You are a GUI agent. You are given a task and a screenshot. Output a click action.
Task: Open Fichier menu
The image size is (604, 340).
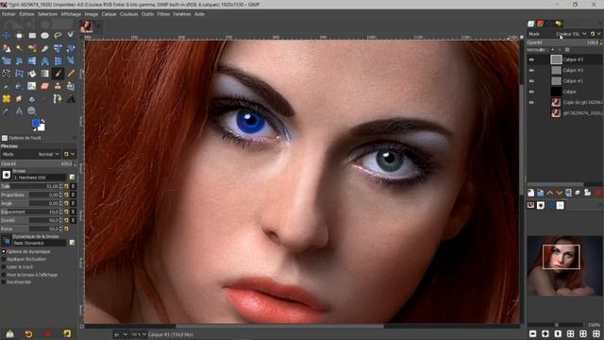pyautogui.click(x=8, y=14)
